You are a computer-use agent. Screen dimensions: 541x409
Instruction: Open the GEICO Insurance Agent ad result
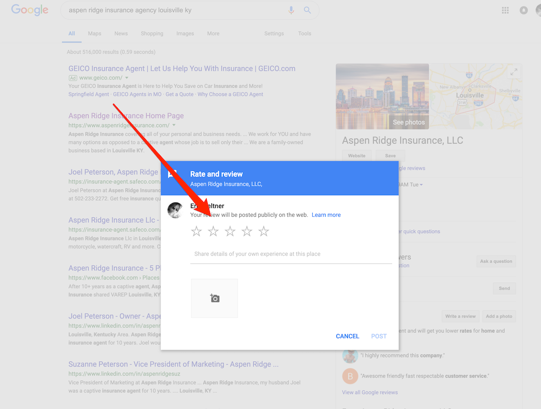182,68
